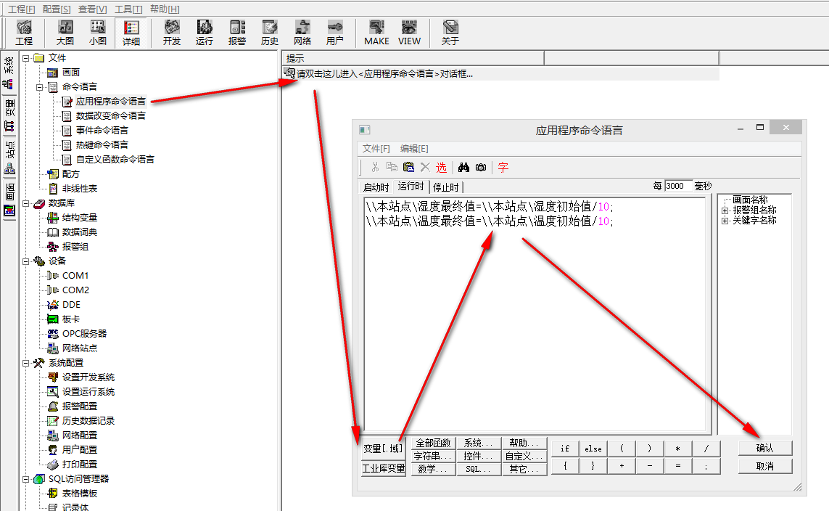This screenshot has height=511, width=829.
Task: Collapse the 命令语言 tree node
Action: tap(38, 87)
